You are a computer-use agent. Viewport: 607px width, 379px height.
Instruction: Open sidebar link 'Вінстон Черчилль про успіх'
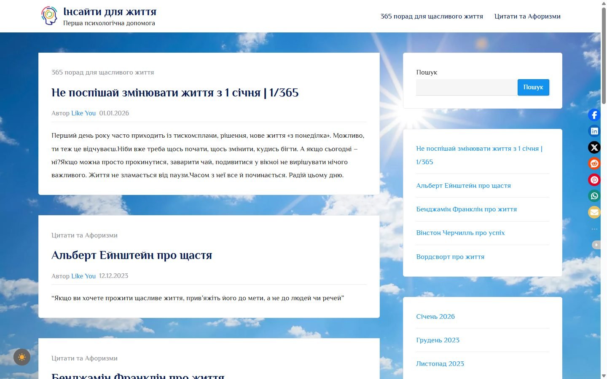click(460, 233)
